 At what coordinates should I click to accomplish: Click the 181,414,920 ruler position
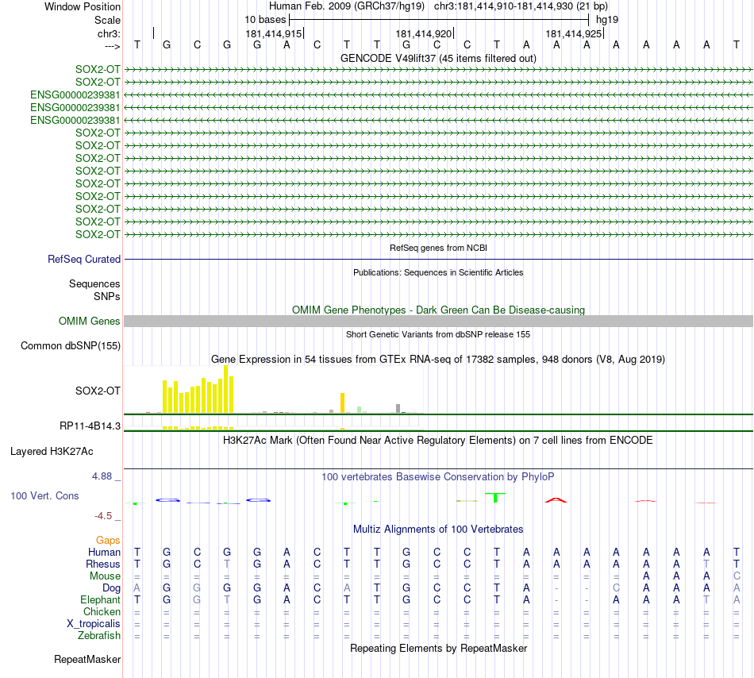(424, 33)
